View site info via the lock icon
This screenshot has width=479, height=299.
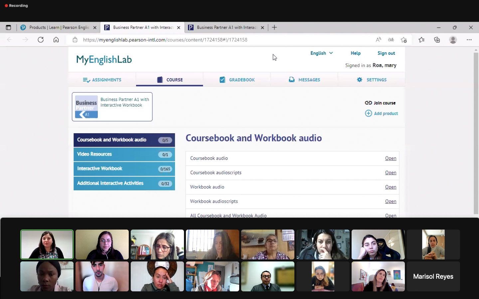point(75,40)
